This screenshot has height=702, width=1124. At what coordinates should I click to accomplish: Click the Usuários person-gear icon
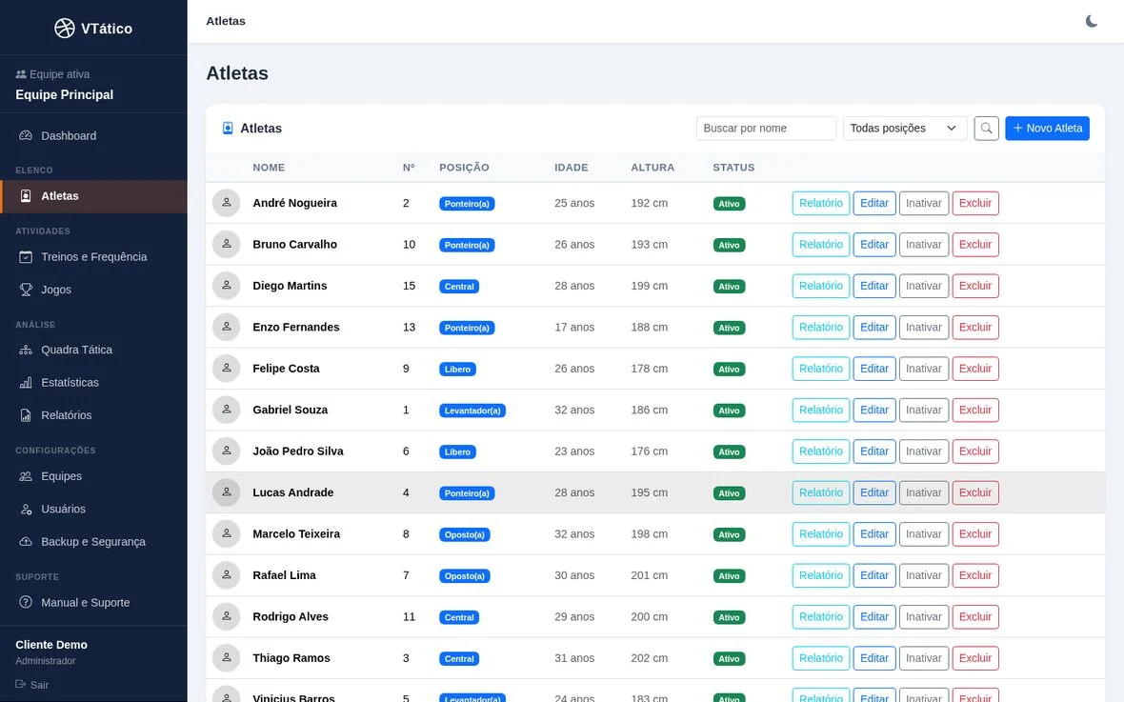click(26, 509)
